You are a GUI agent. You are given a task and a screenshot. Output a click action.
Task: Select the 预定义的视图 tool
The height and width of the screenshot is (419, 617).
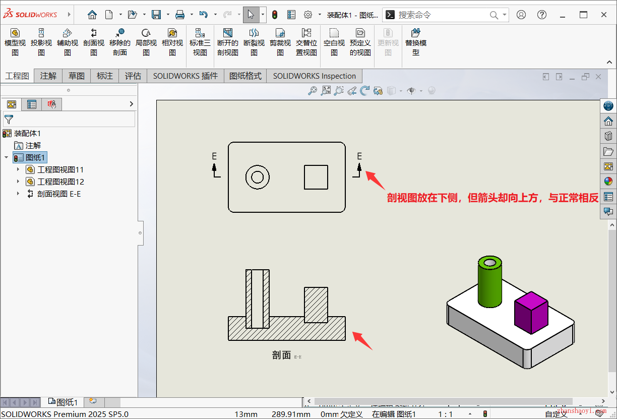tap(360, 42)
